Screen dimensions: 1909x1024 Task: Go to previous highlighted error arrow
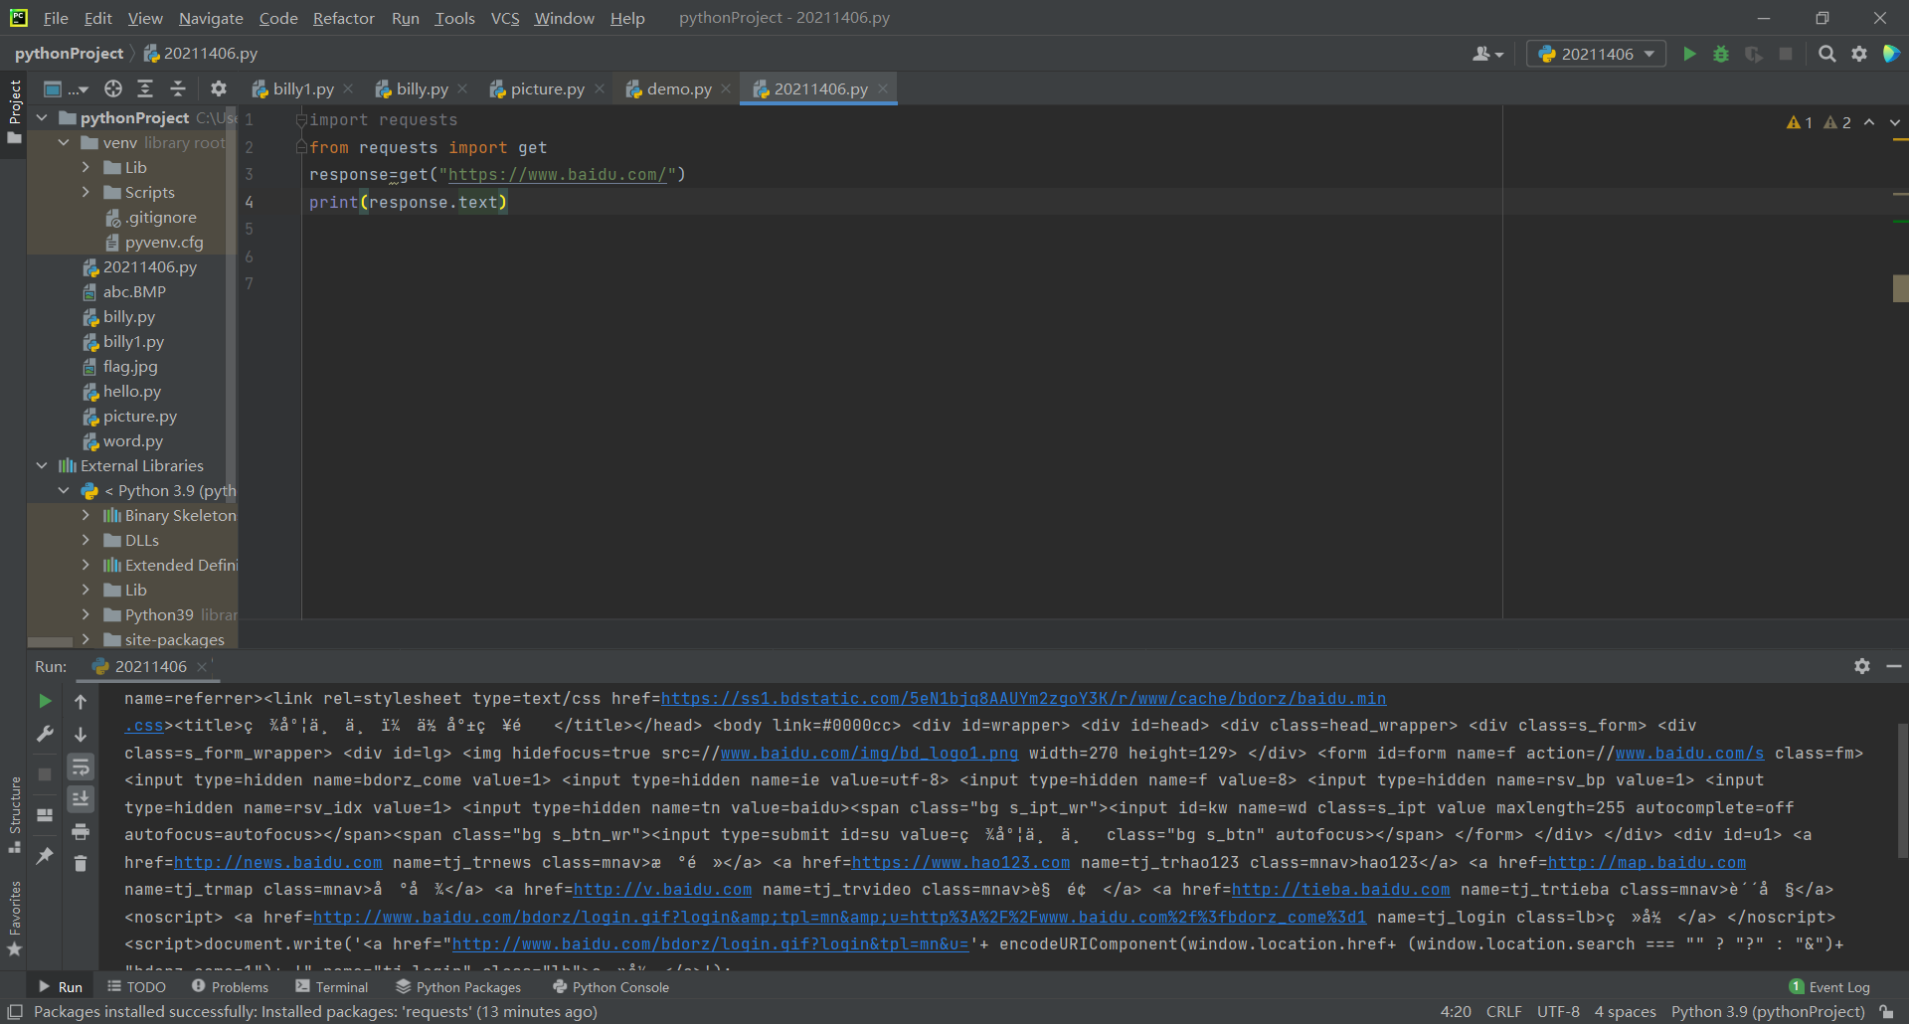(x=1869, y=122)
